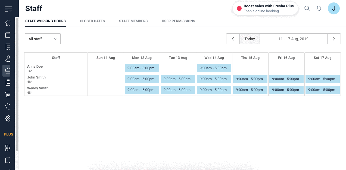This screenshot has height=170, width=346.
Task: Go to previous week with left arrow
Action: coord(233,39)
